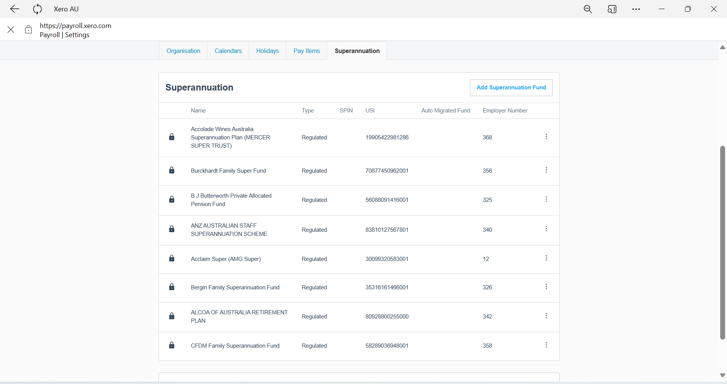The height and width of the screenshot is (384, 727).
Task: Select fund name Burckhardt Family Super Fund
Action: pyautogui.click(x=228, y=171)
